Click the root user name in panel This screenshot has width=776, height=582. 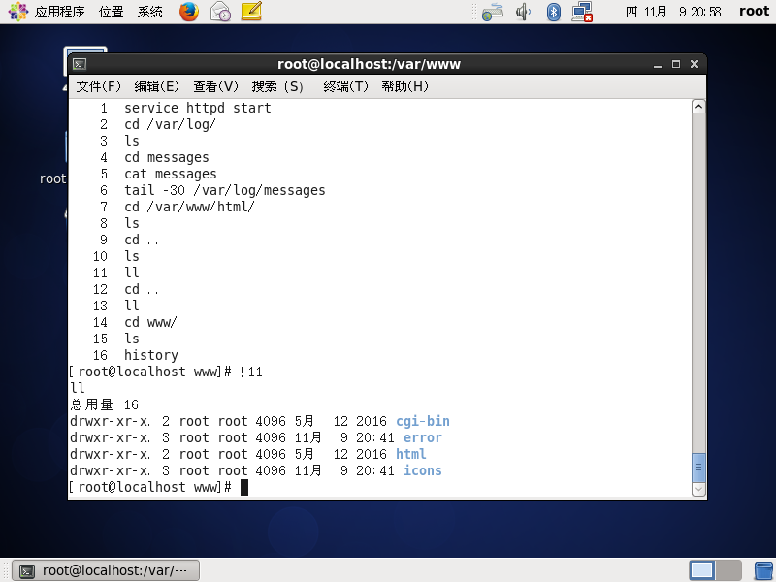tap(754, 12)
